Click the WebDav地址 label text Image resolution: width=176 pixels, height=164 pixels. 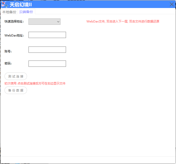click(14, 35)
